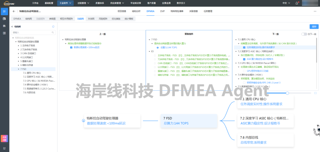Viewport: 320px width, 152px height.
Task: Open the three-dot more options menu
Action: point(315,11)
